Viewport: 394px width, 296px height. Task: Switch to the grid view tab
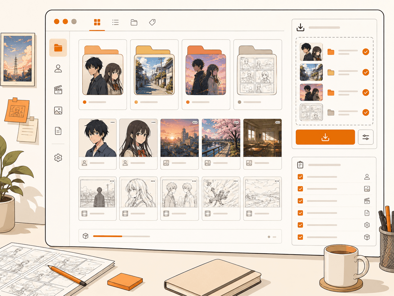(x=97, y=22)
